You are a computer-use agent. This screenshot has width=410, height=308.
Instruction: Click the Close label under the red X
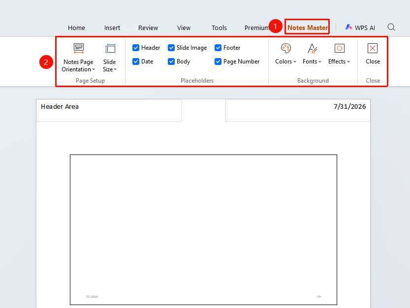click(x=373, y=62)
